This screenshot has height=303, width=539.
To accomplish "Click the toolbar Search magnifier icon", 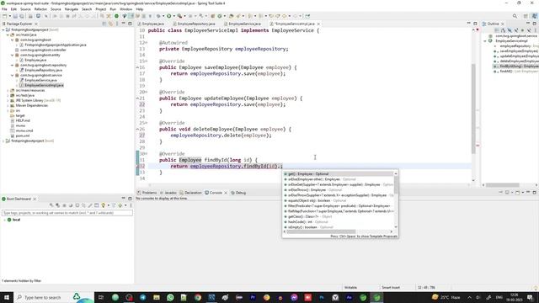I will [x=515, y=16].
